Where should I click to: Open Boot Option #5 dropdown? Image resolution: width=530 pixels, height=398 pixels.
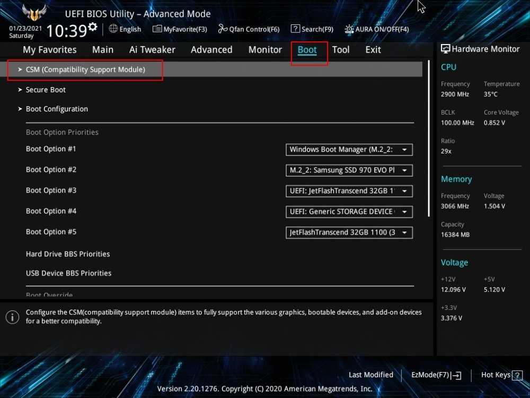pyautogui.click(x=349, y=232)
